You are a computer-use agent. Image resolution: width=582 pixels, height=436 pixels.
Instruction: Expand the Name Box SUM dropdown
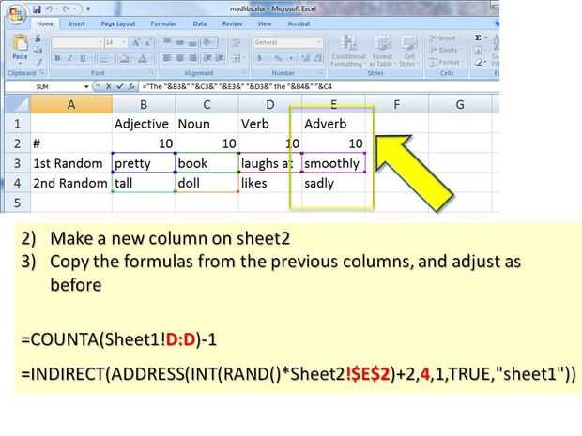(86, 86)
